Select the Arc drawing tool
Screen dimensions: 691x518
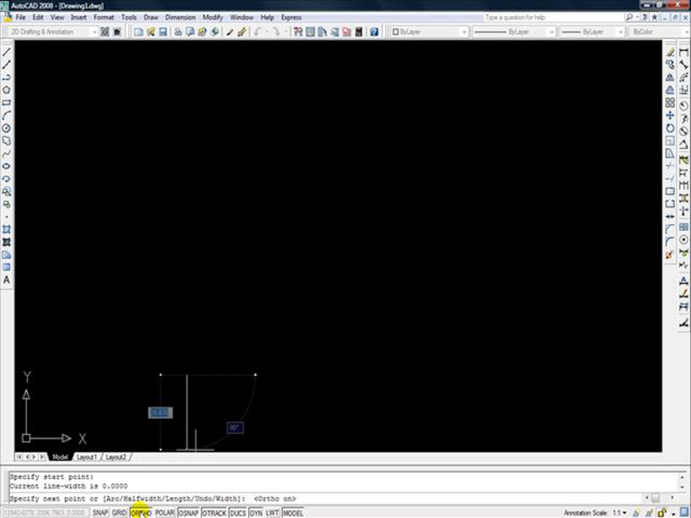[x=6, y=115]
